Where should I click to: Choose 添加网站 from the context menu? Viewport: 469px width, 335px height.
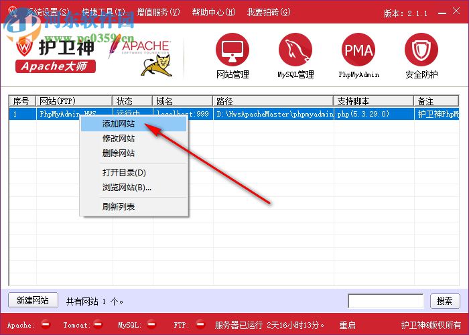tap(134, 124)
